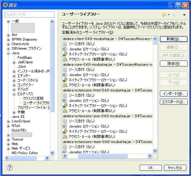
Task: Click source attachment icon under abdera-extensions-main jar
Action: tap(65, 147)
